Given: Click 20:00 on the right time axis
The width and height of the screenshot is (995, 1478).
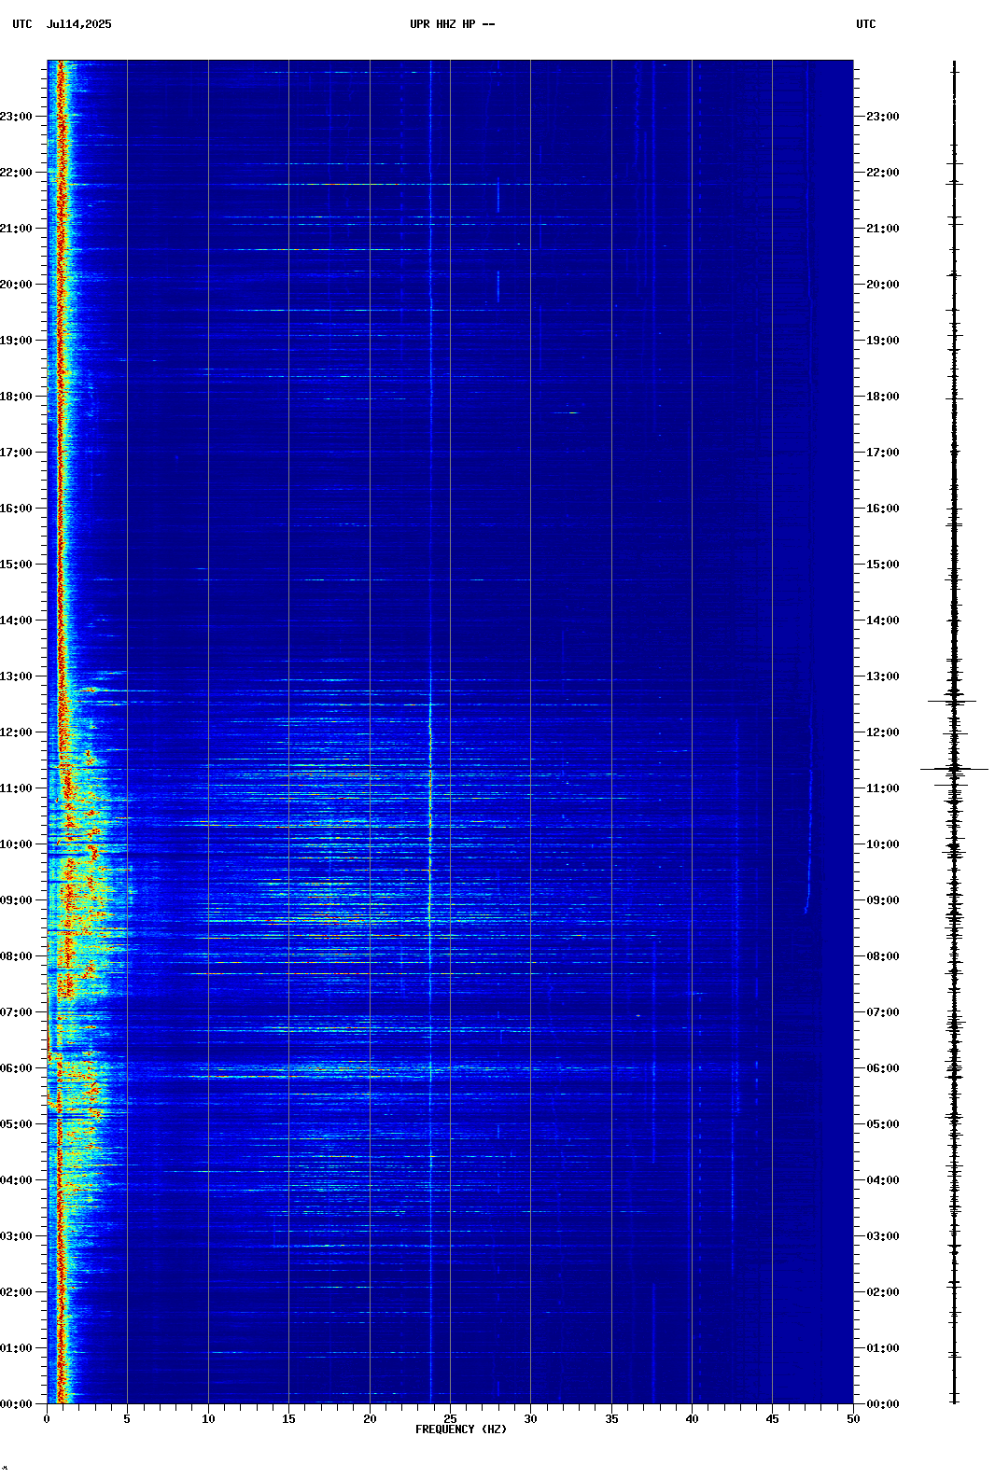Looking at the screenshot, I should (883, 285).
